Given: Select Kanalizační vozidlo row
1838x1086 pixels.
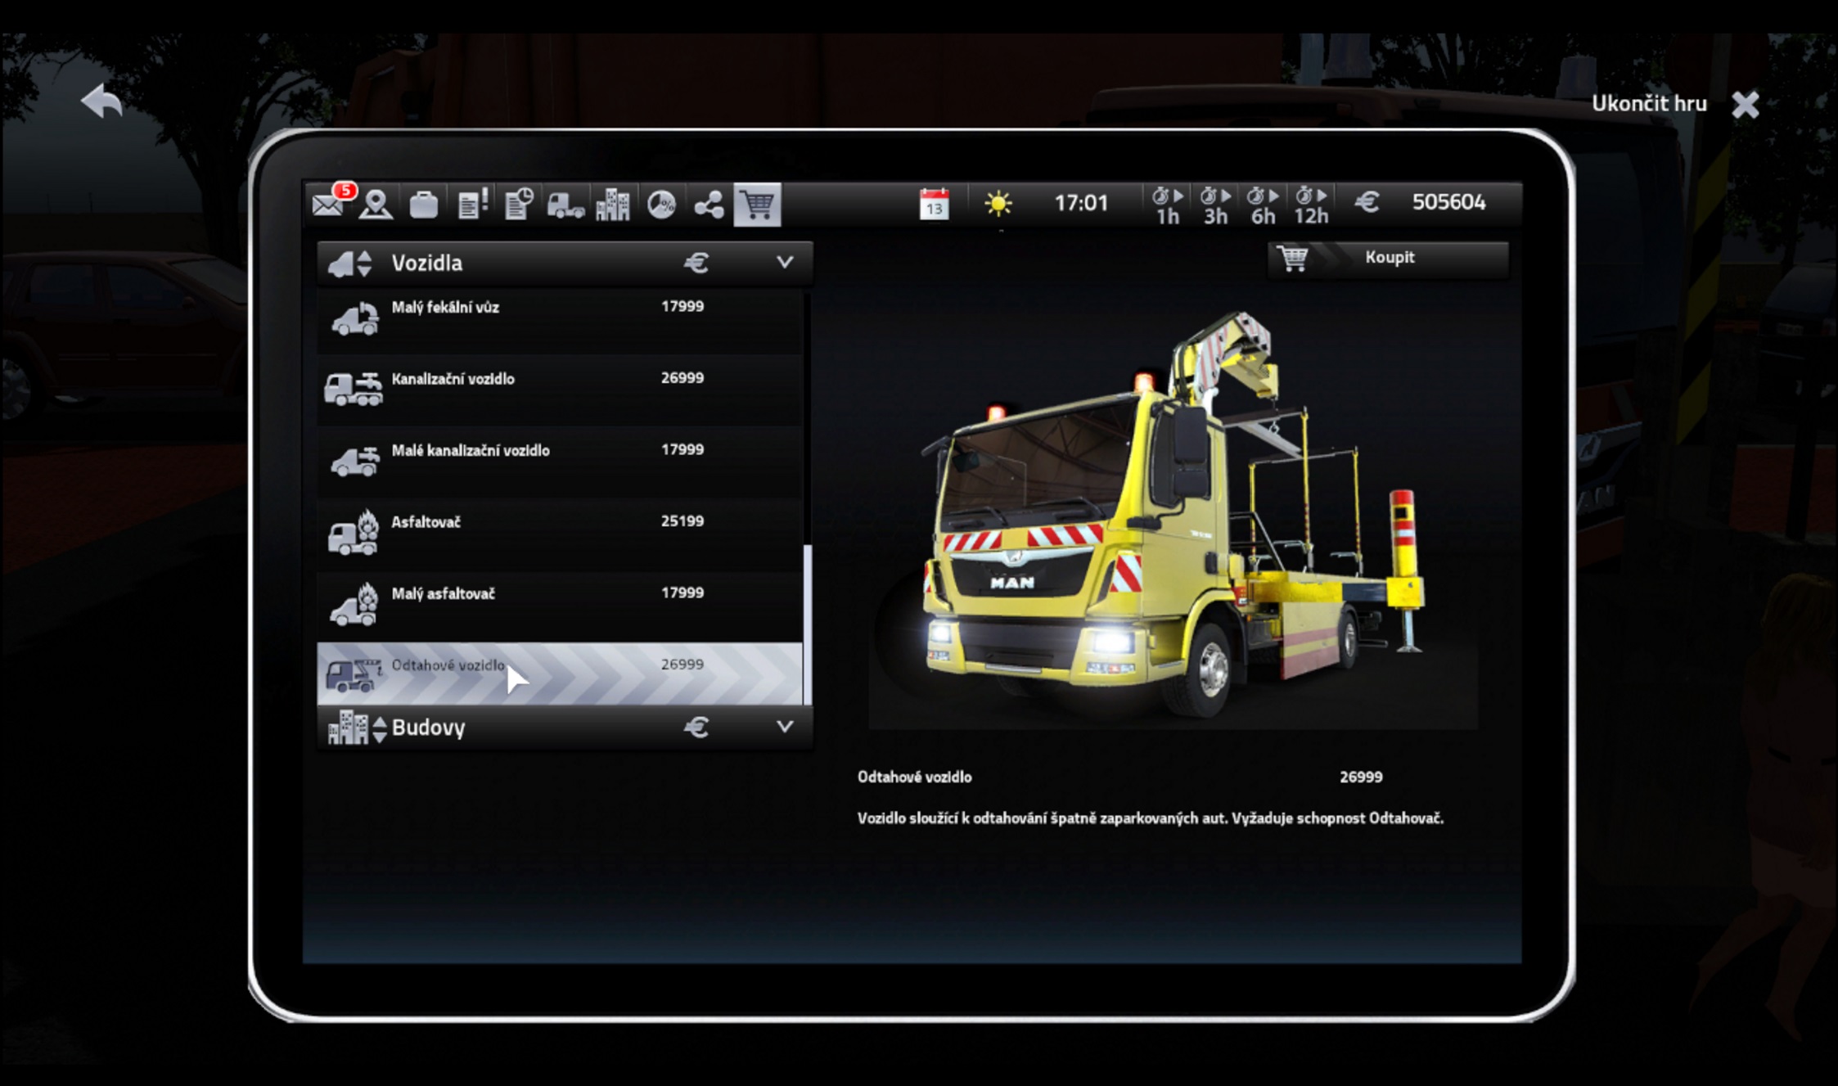Looking at the screenshot, I should click(x=560, y=390).
